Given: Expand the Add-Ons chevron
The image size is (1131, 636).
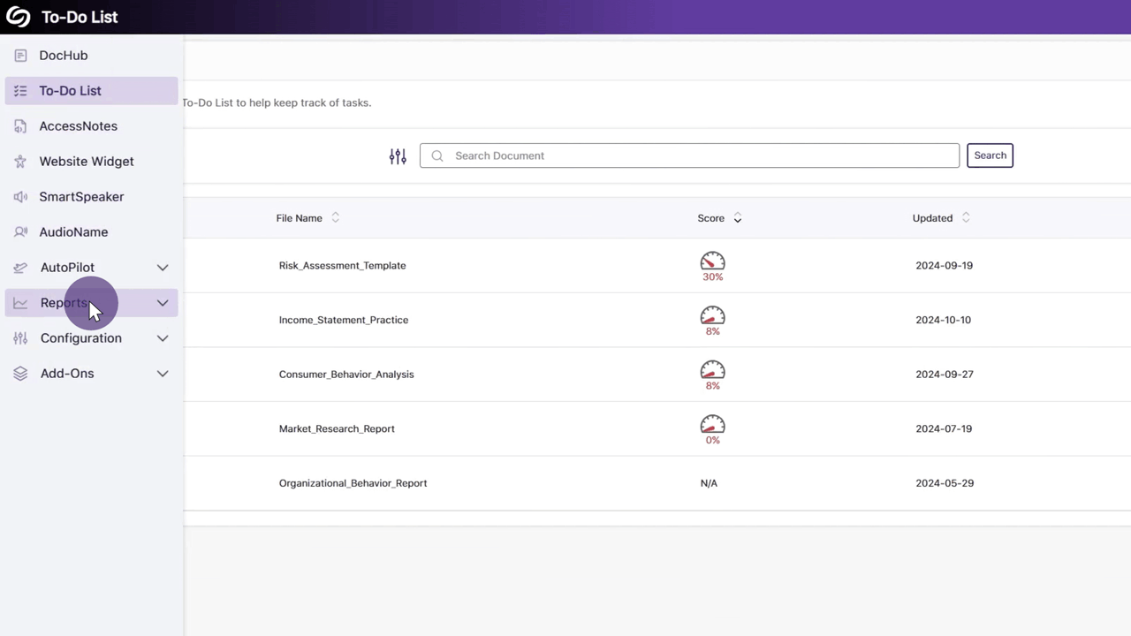Looking at the screenshot, I should 163,374.
